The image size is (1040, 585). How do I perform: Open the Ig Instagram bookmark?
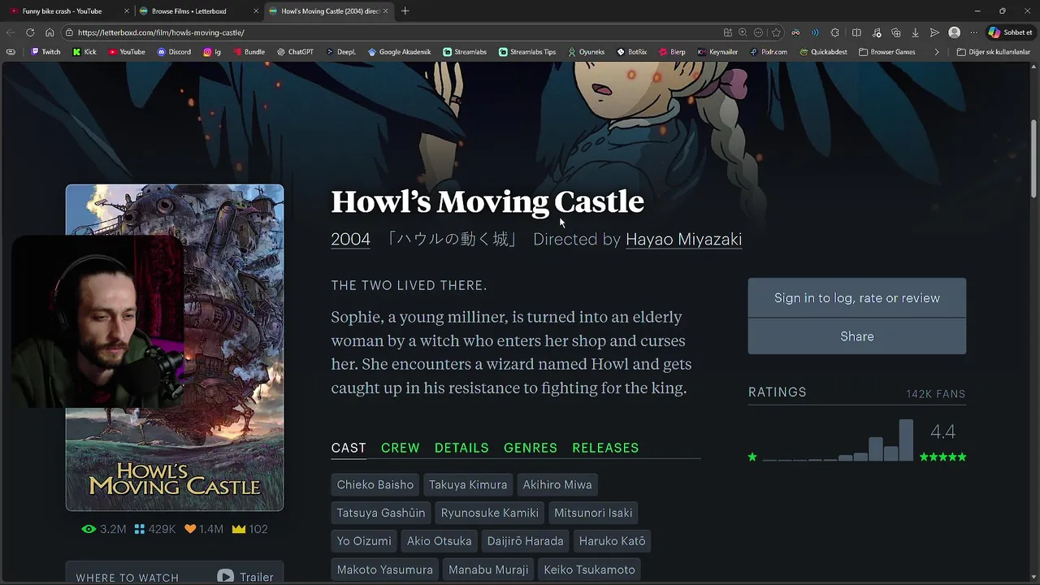click(212, 52)
